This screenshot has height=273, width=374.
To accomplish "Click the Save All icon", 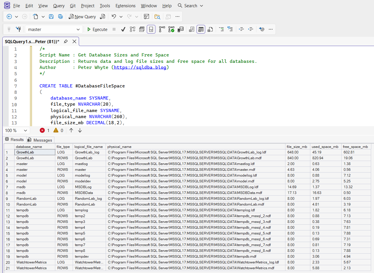I will tap(60, 17).
